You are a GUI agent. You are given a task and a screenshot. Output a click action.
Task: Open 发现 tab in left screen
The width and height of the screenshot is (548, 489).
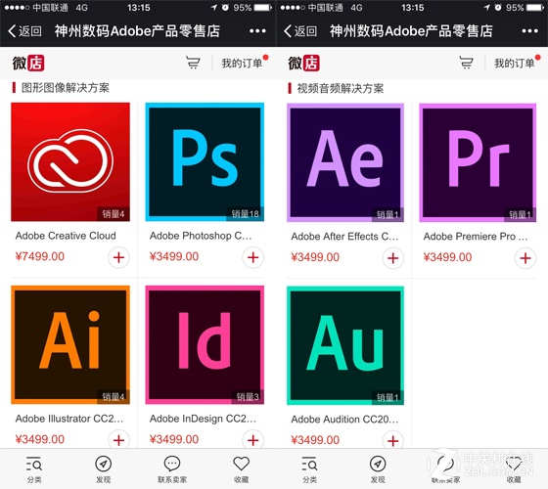tap(104, 469)
